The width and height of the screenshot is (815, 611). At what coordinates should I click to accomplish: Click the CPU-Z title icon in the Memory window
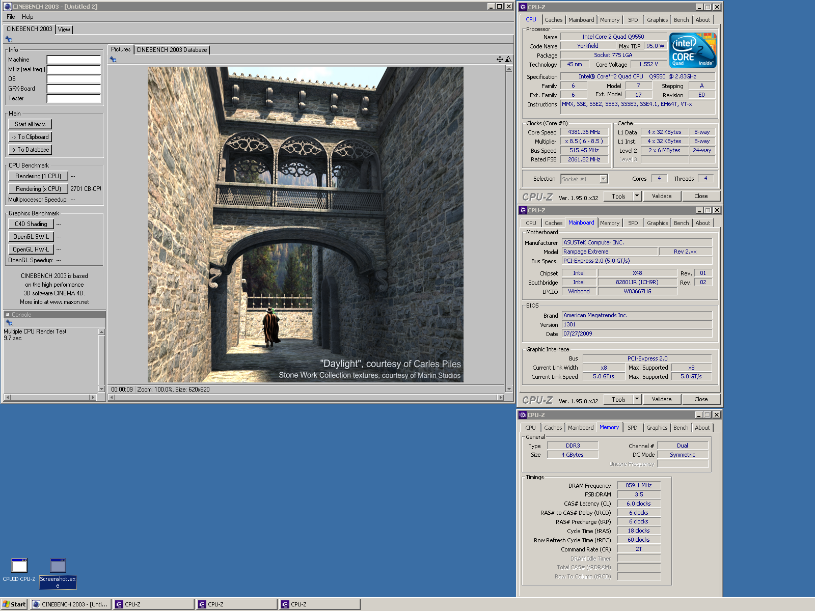(x=522, y=415)
